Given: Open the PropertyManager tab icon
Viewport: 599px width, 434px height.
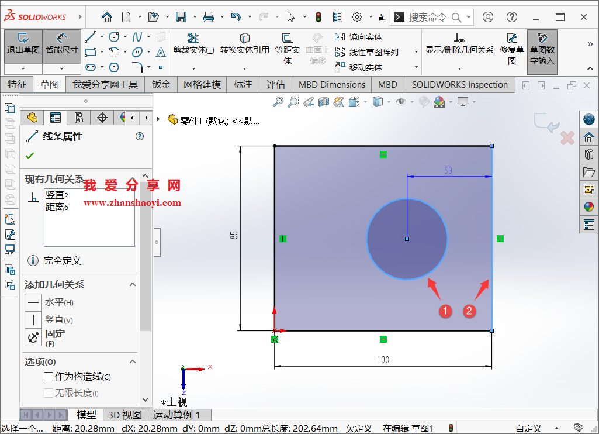Looking at the screenshot, I should coord(56,118).
